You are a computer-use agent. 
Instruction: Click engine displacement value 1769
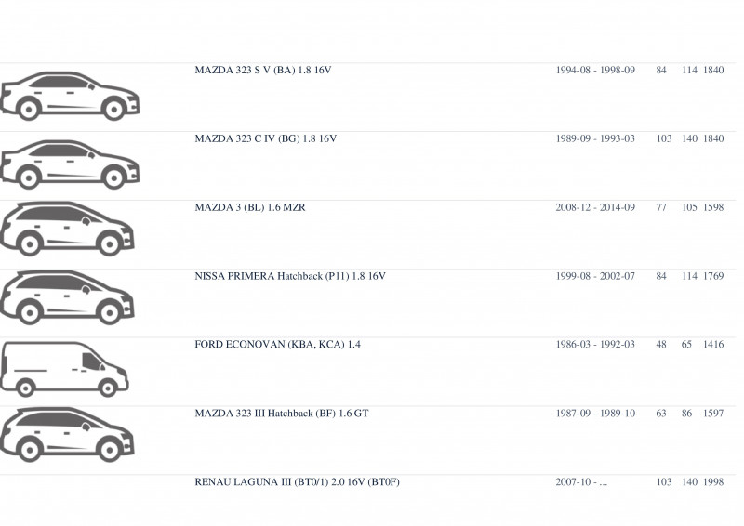[x=713, y=276]
